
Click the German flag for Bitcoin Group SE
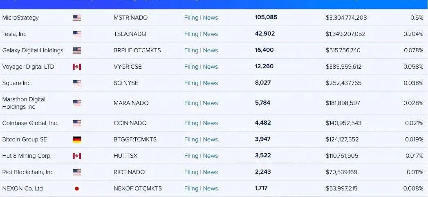77,139
